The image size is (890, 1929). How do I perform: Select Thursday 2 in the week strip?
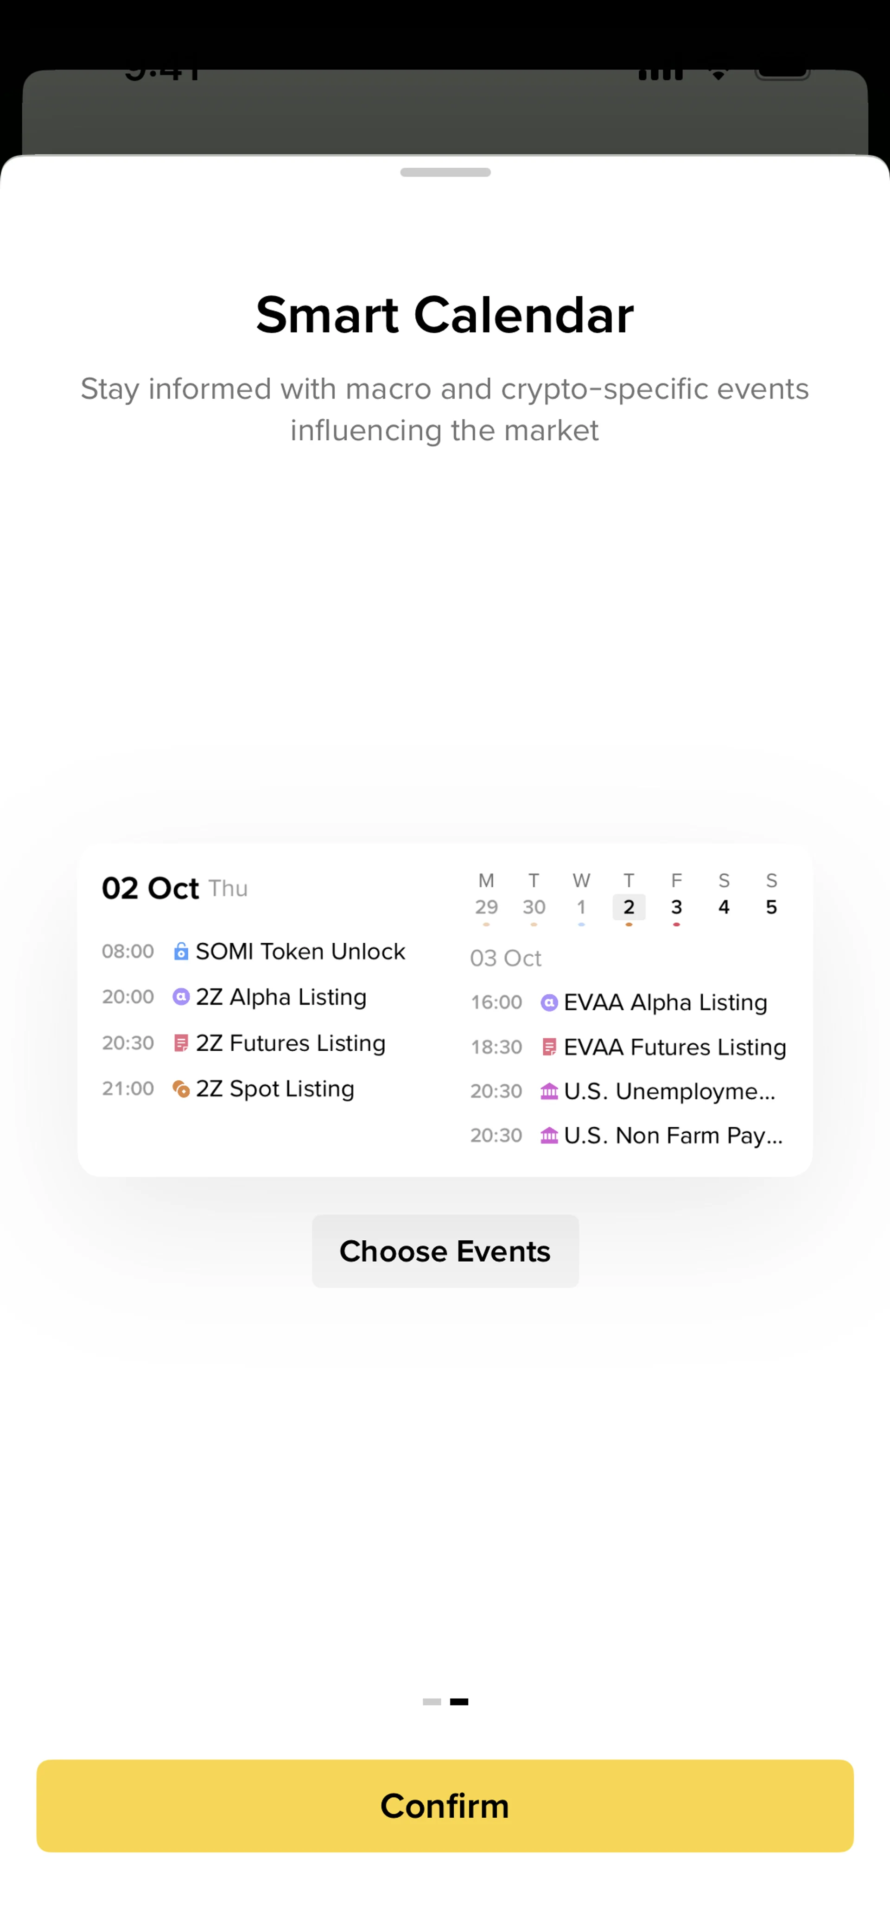[629, 907]
